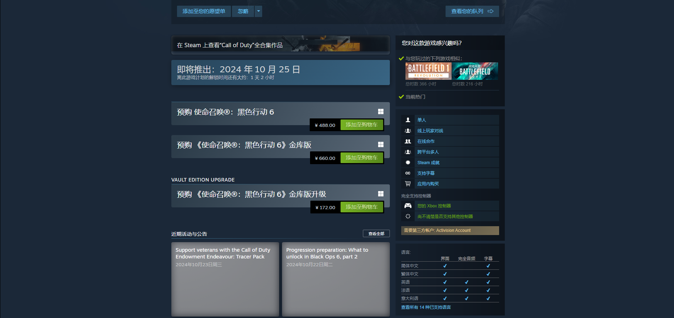This screenshot has height=318, width=674.
Task: Click 查看全部 for recent events
Action: (x=376, y=234)
